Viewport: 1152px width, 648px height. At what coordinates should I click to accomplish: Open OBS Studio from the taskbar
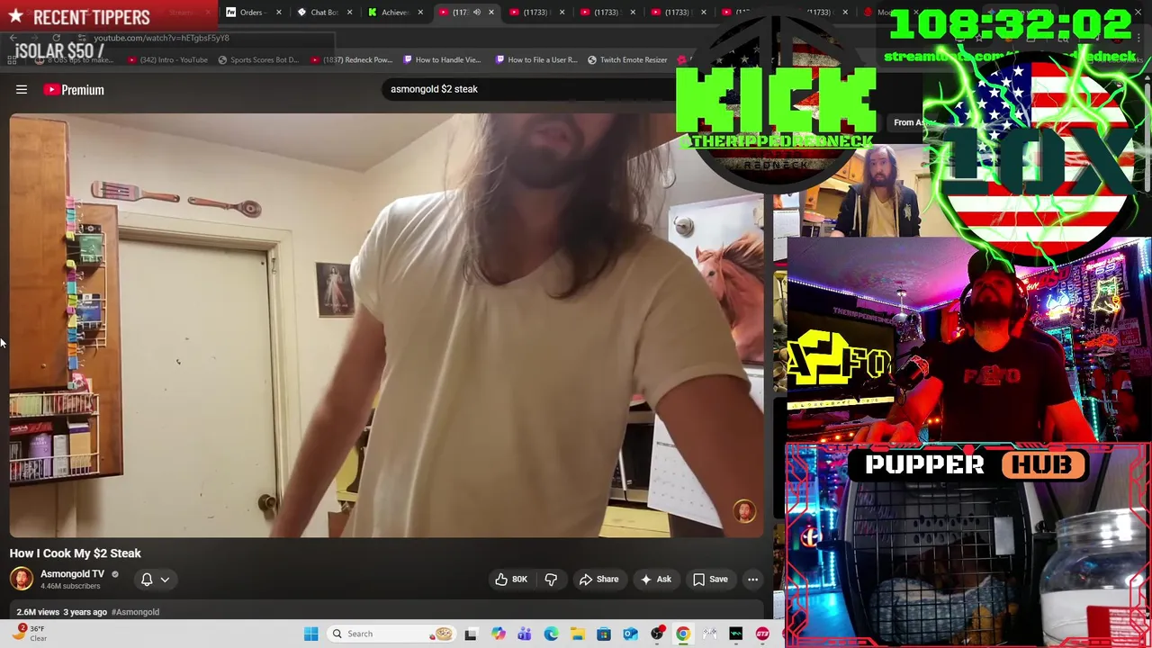coord(657,634)
